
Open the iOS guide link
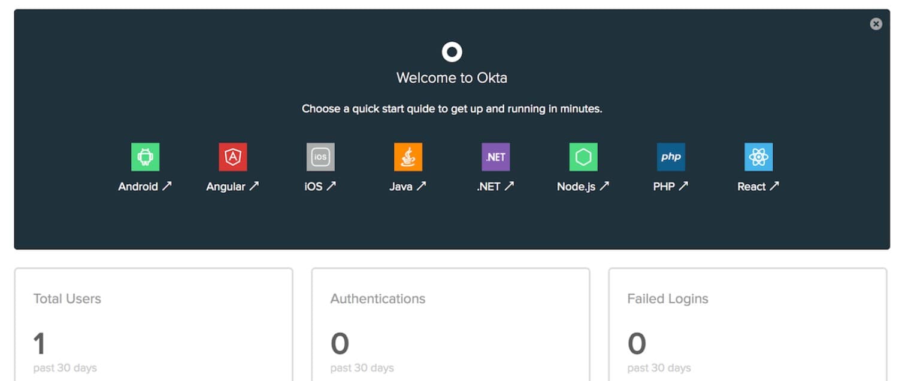coord(320,186)
